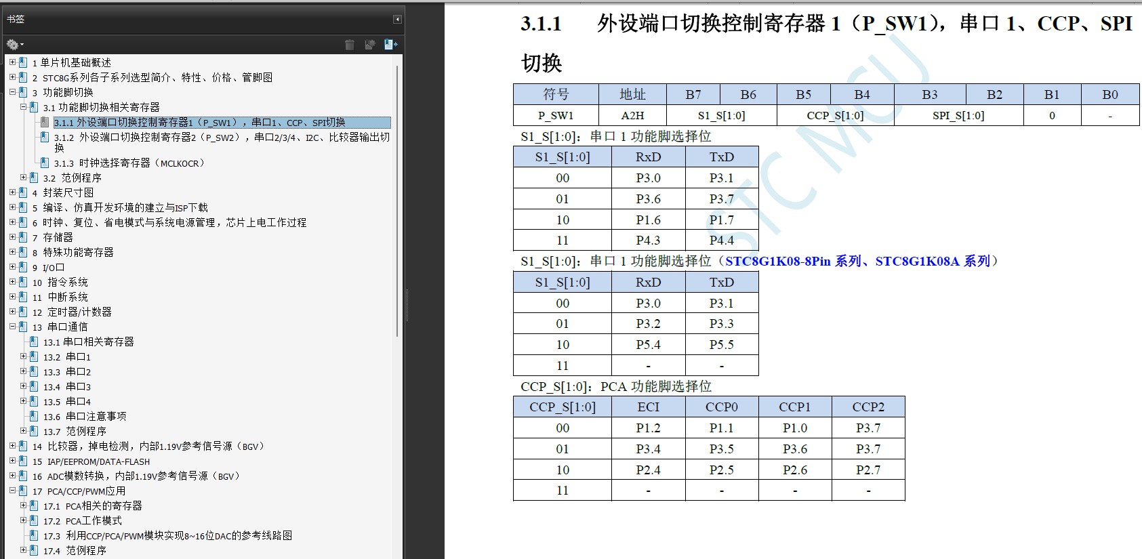The width and height of the screenshot is (1142, 559).
Task: Click the delete bookmark trash icon
Action: pyautogui.click(x=350, y=45)
